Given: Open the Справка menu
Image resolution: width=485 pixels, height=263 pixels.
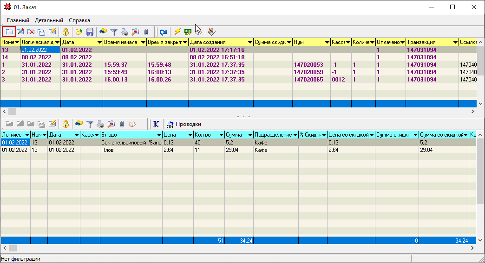Looking at the screenshot, I should (79, 20).
